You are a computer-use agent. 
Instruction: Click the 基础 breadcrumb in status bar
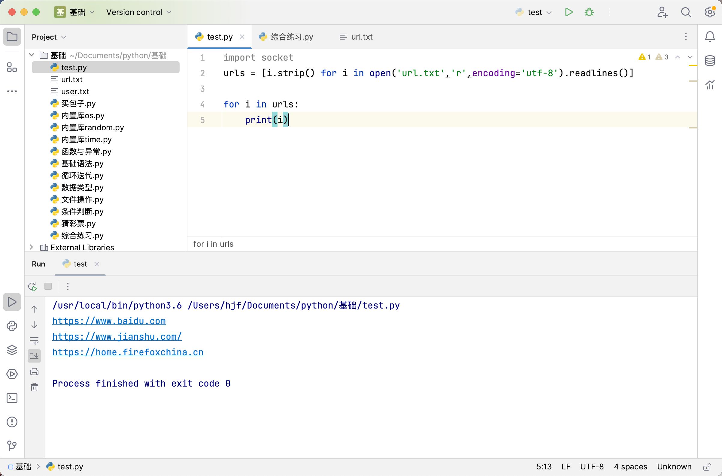tap(20, 467)
